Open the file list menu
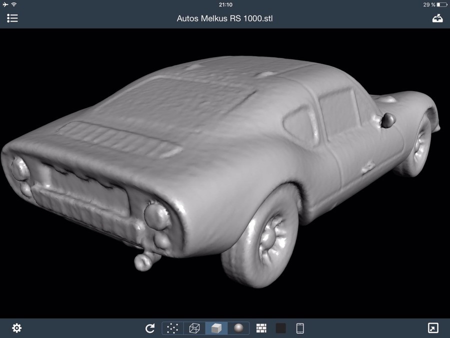 (12, 18)
